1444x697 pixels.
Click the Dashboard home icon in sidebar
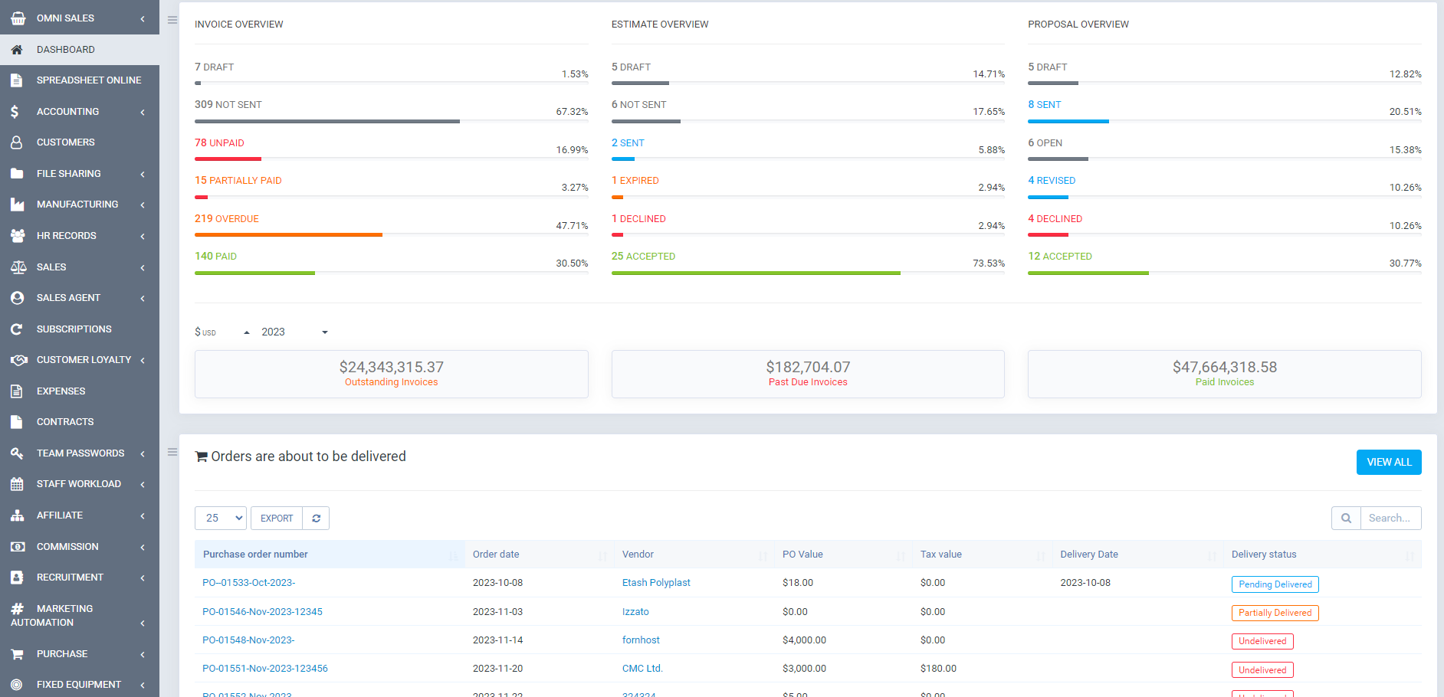(17, 50)
